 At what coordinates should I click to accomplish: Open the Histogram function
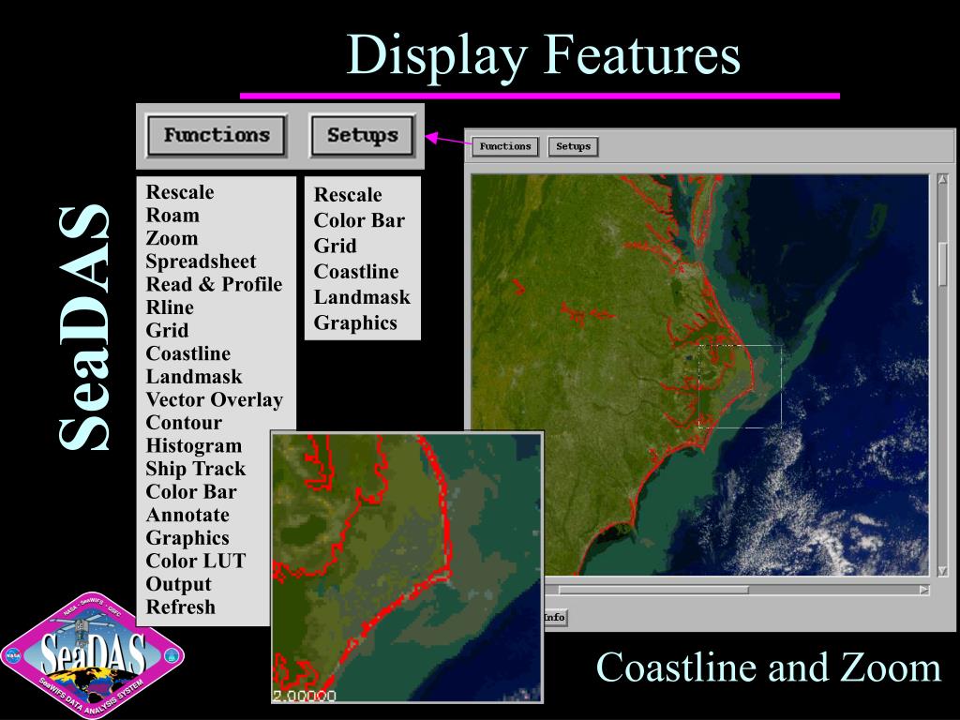coord(193,446)
